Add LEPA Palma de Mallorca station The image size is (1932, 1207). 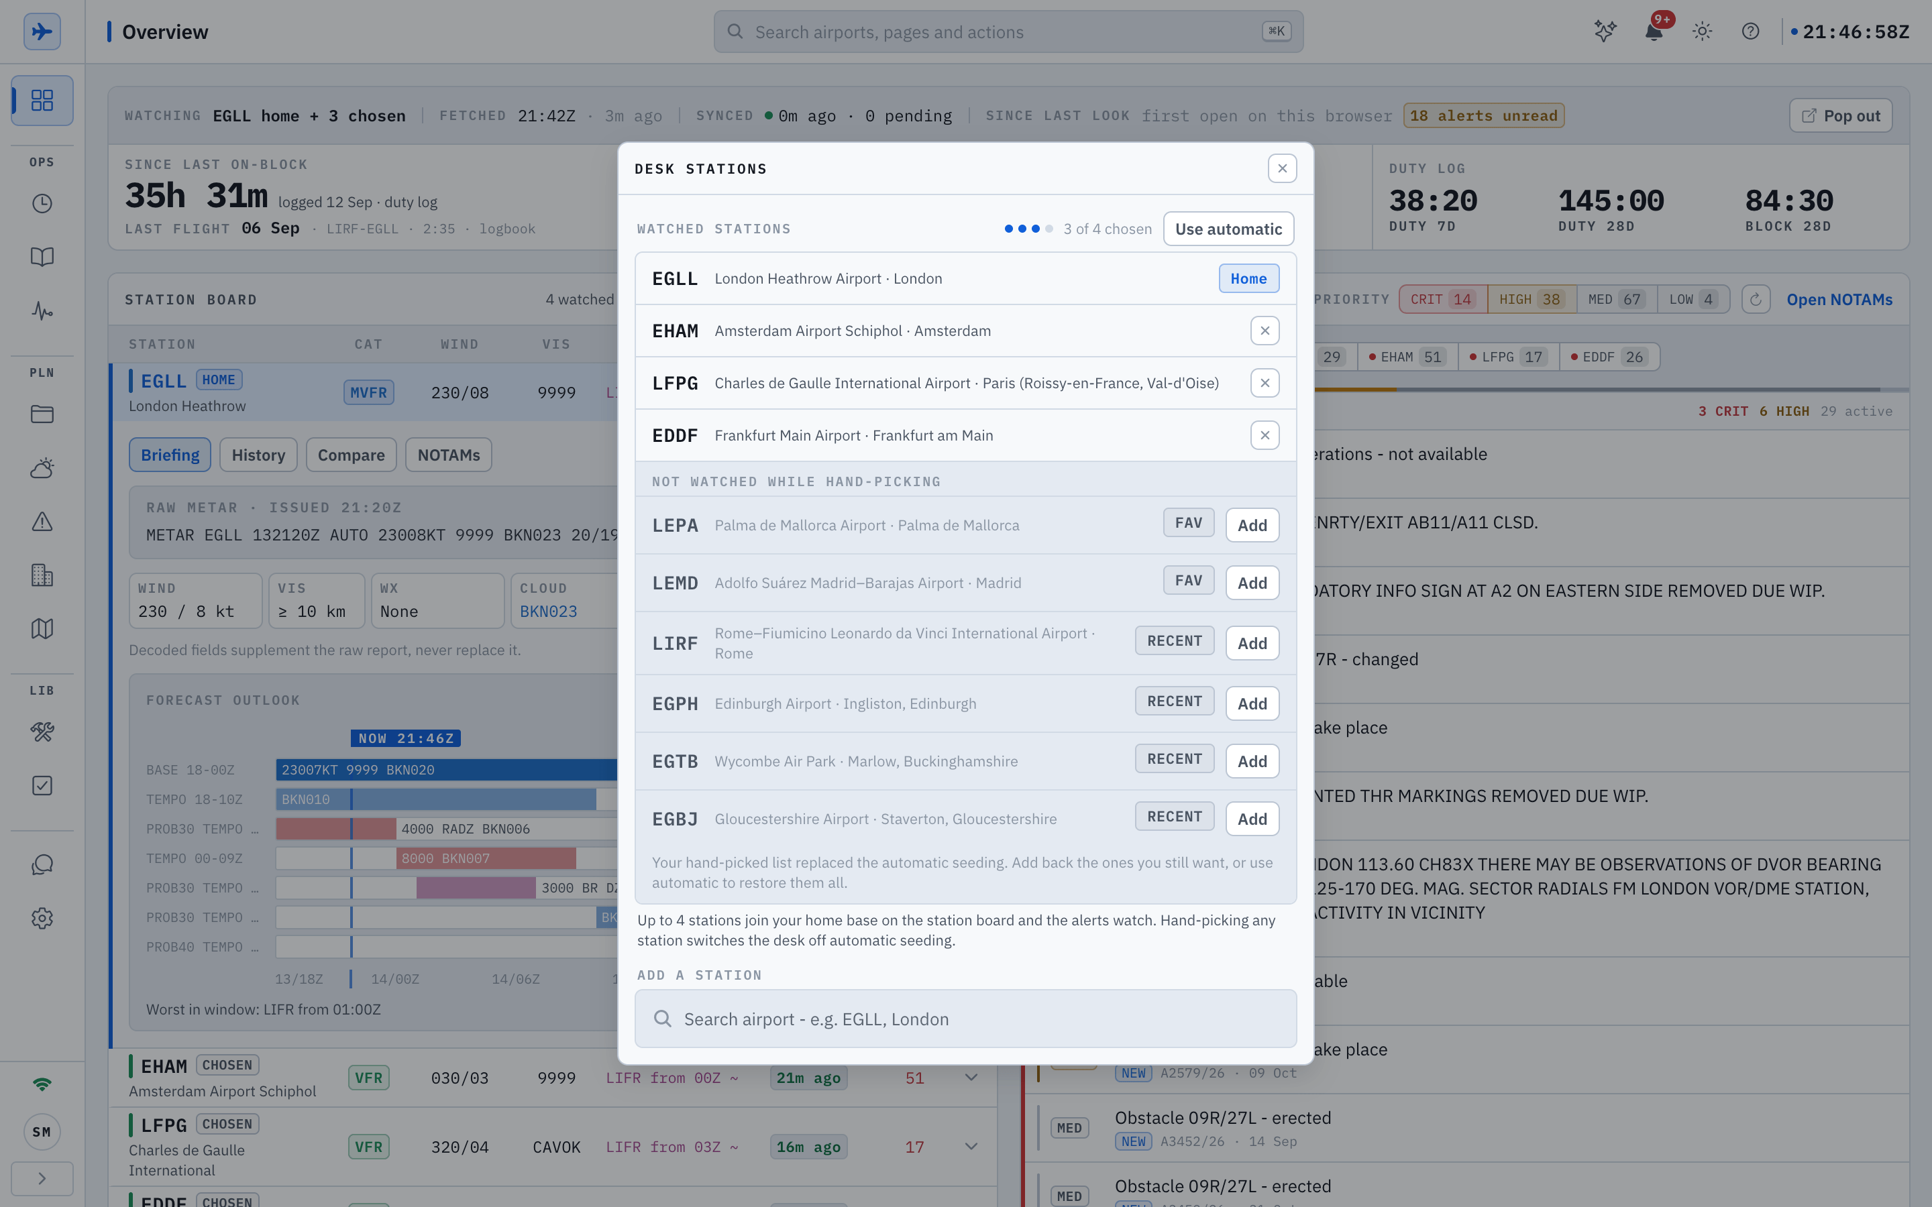pyautogui.click(x=1252, y=525)
